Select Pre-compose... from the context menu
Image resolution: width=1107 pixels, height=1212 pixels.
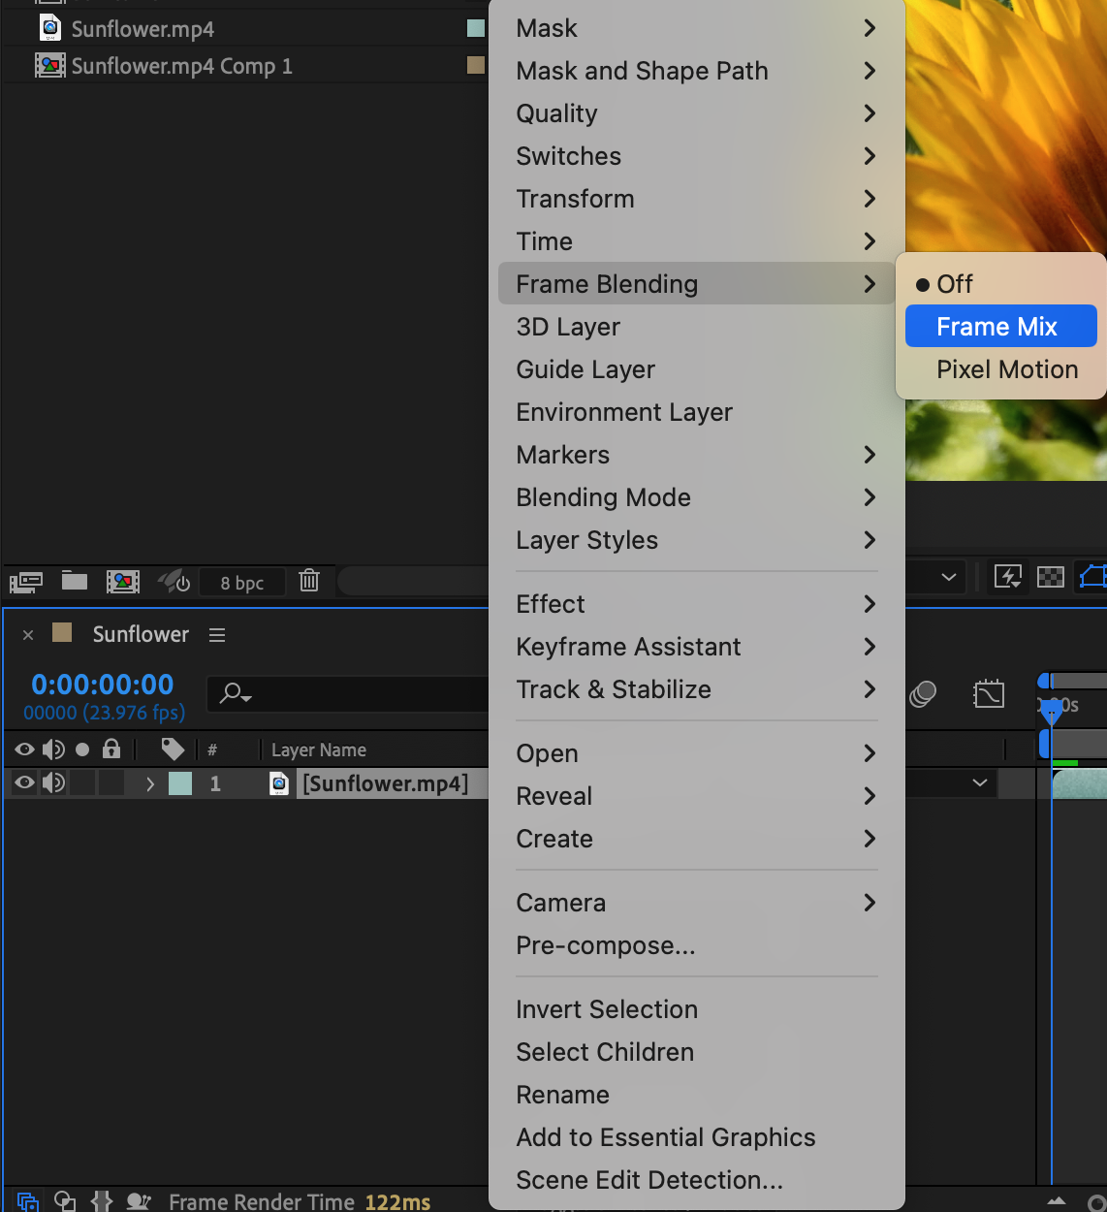tap(605, 945)
